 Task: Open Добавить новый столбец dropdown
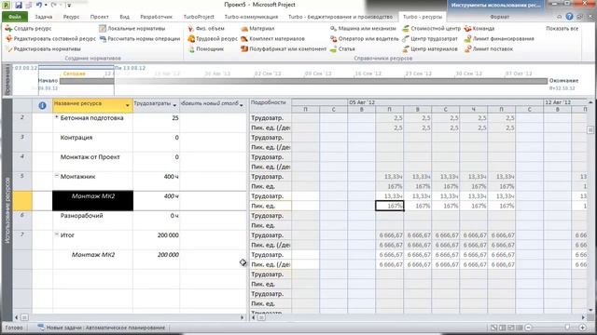tap(242, 105)
